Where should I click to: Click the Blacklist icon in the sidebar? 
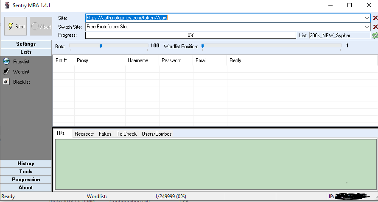point(6,82)
